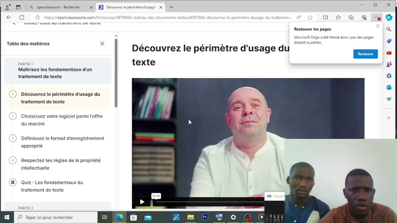Open the sidebar Microsoft 365 icon
The height and width of the screenshot is (223, 397).
pyautogui.click(x=389, y=76)
